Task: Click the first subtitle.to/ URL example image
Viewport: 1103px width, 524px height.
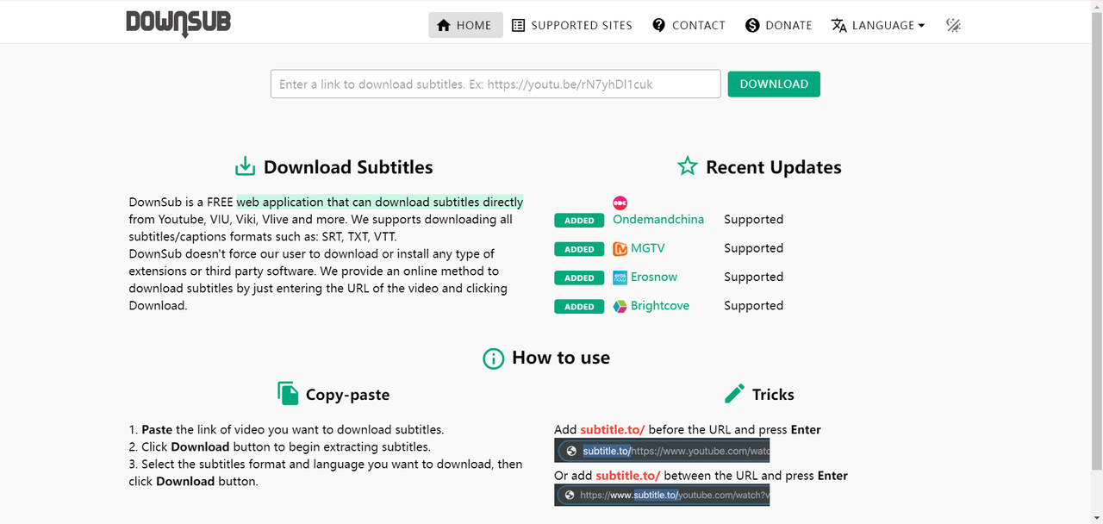Action: tap(662, 451)
